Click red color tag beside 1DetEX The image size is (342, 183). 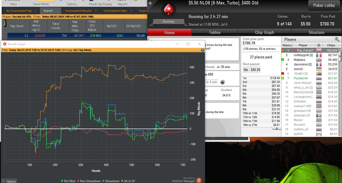click(x=283, y=73)
